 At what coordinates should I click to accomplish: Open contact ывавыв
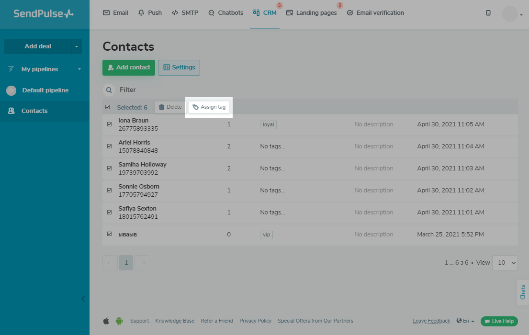pyautogui.click(x=127, y=234)
